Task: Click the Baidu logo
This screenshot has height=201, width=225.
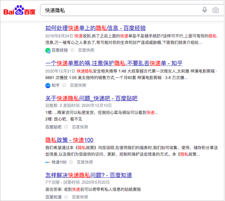Action: tap(19, 10)
